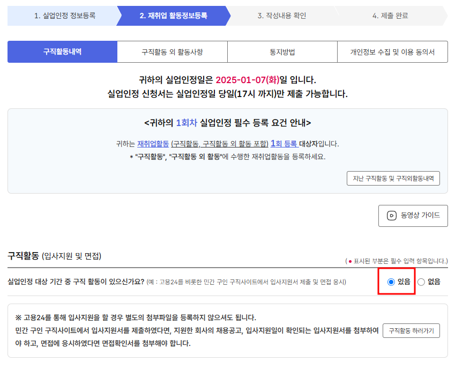Click the play icon in 동영상 가이드
Screen dimensions: 455x369
pos(391,216)
